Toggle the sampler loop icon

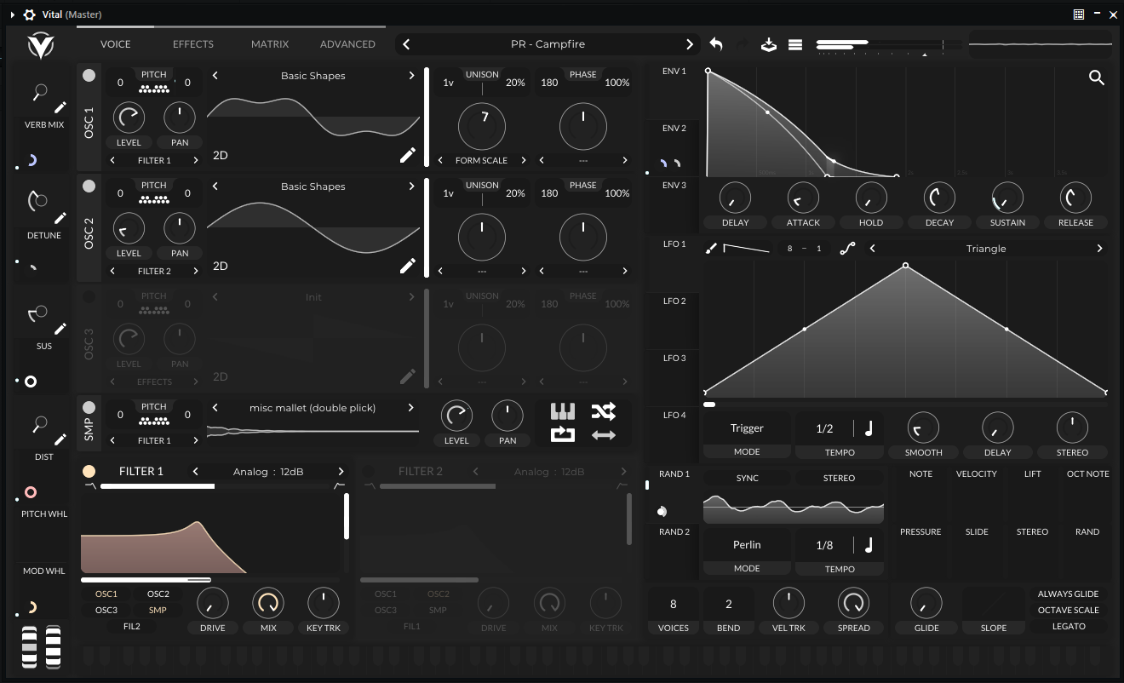tap(563, 435)
